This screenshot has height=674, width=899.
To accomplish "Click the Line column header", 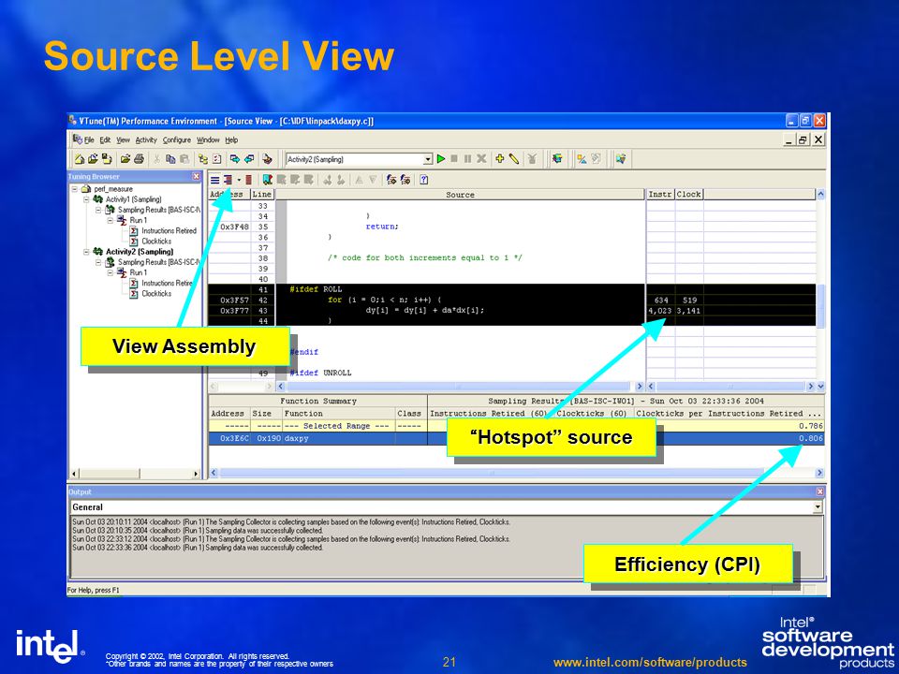I will pos(262,195).
